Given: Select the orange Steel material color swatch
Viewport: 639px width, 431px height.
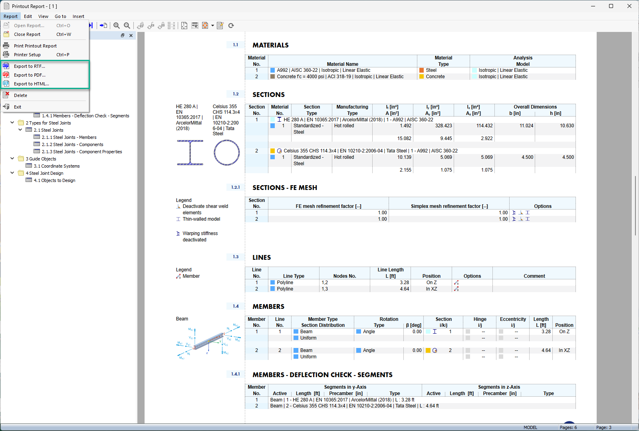Looking at the screenshot, I should pyautogui.click(x=421, y=70).
